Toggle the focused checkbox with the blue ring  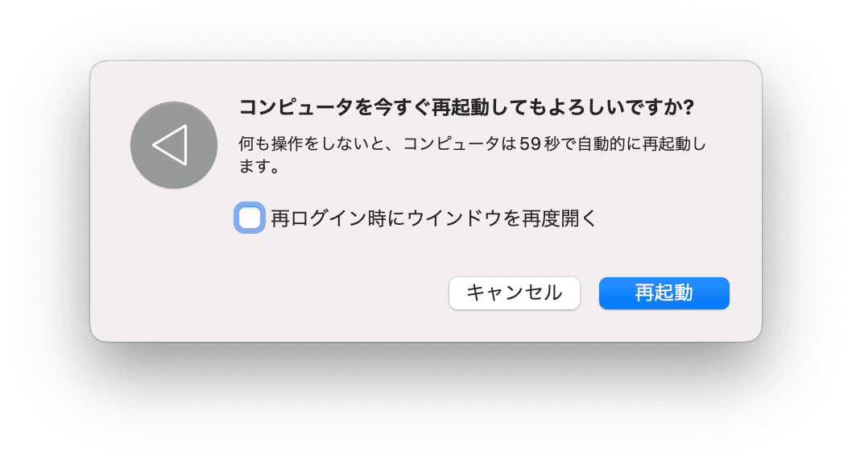point(250,218)
